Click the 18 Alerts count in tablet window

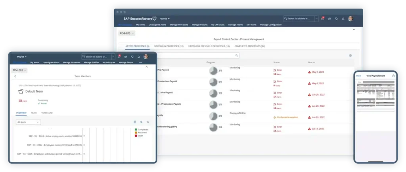23,101
